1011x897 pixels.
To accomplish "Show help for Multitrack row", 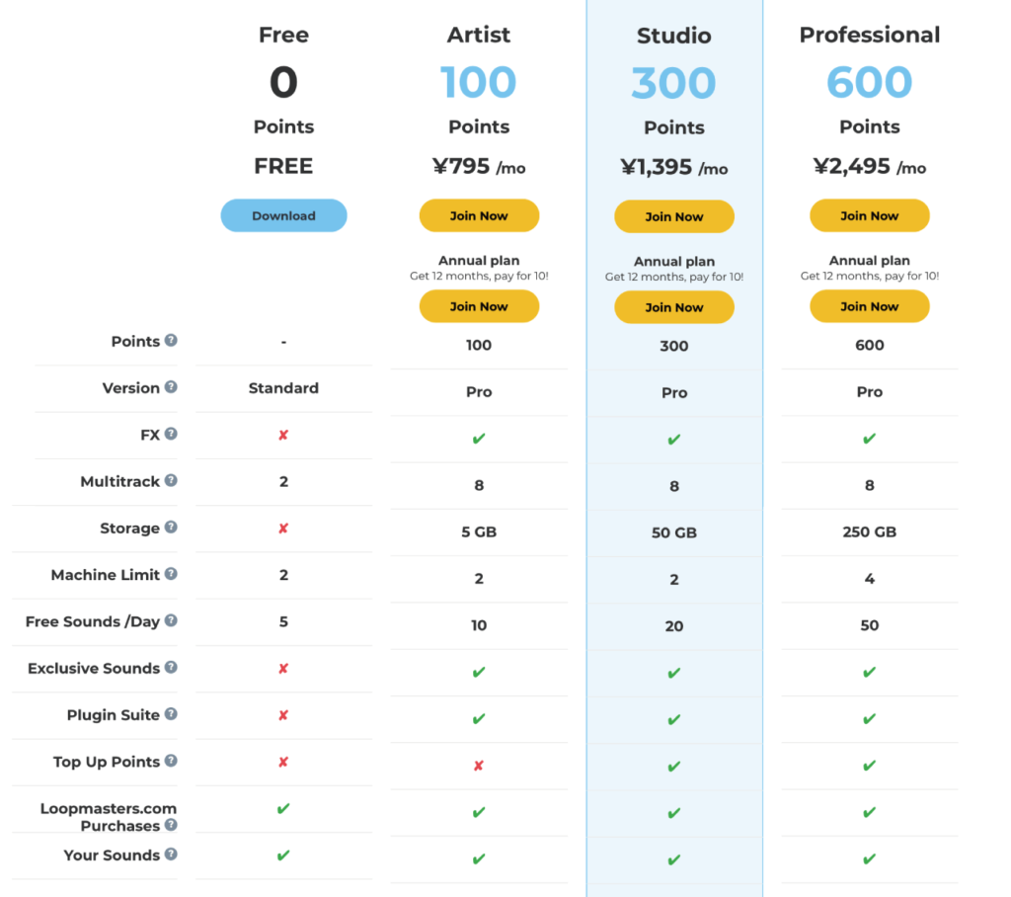I will coord(171,480).
